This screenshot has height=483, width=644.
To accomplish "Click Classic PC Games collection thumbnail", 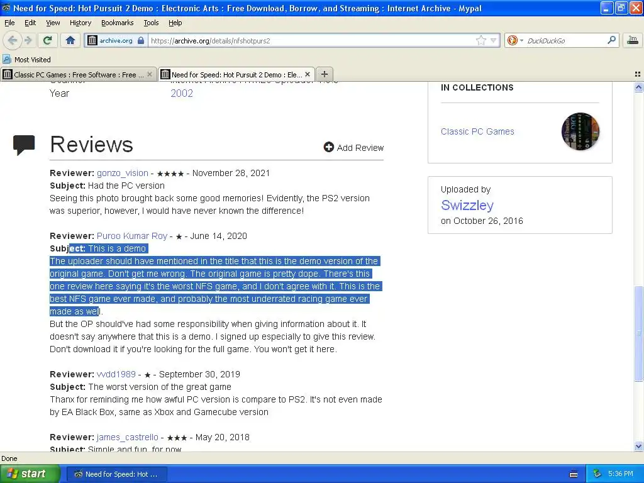I will 580,131.
